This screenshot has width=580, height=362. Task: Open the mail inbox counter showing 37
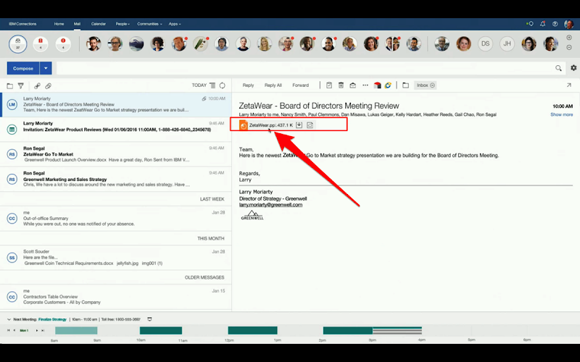click(x=17, y=44)
